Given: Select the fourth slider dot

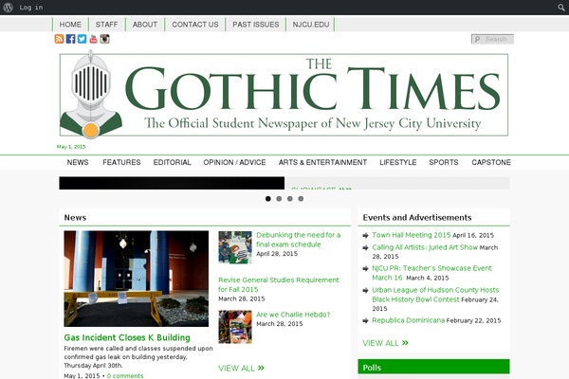Looking at the screenshot, I should point(301,199).
